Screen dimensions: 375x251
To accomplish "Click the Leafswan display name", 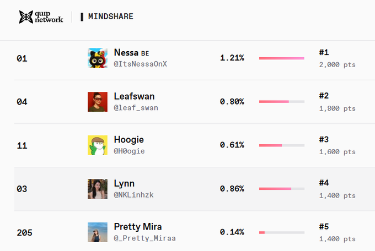I will pyautogui.click(x=134, y=96).
